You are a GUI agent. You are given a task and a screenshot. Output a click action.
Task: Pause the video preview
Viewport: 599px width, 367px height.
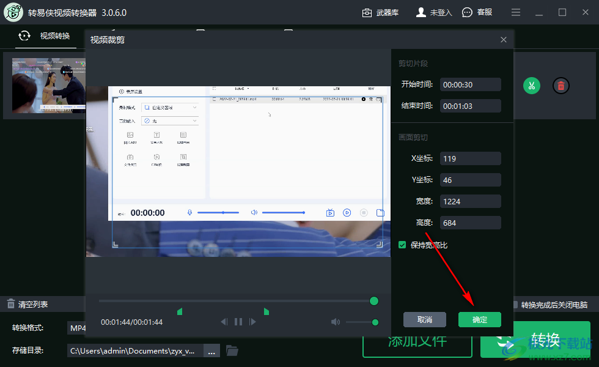coord(238,322)
